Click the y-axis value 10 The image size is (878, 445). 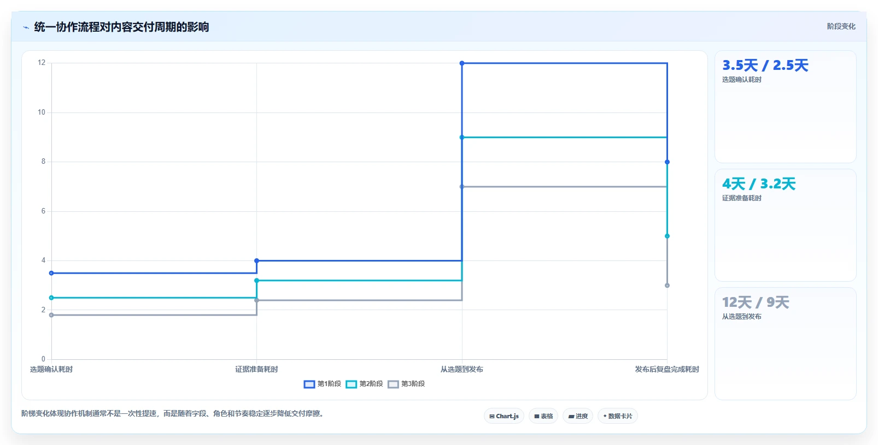click(x=42, y=112)
